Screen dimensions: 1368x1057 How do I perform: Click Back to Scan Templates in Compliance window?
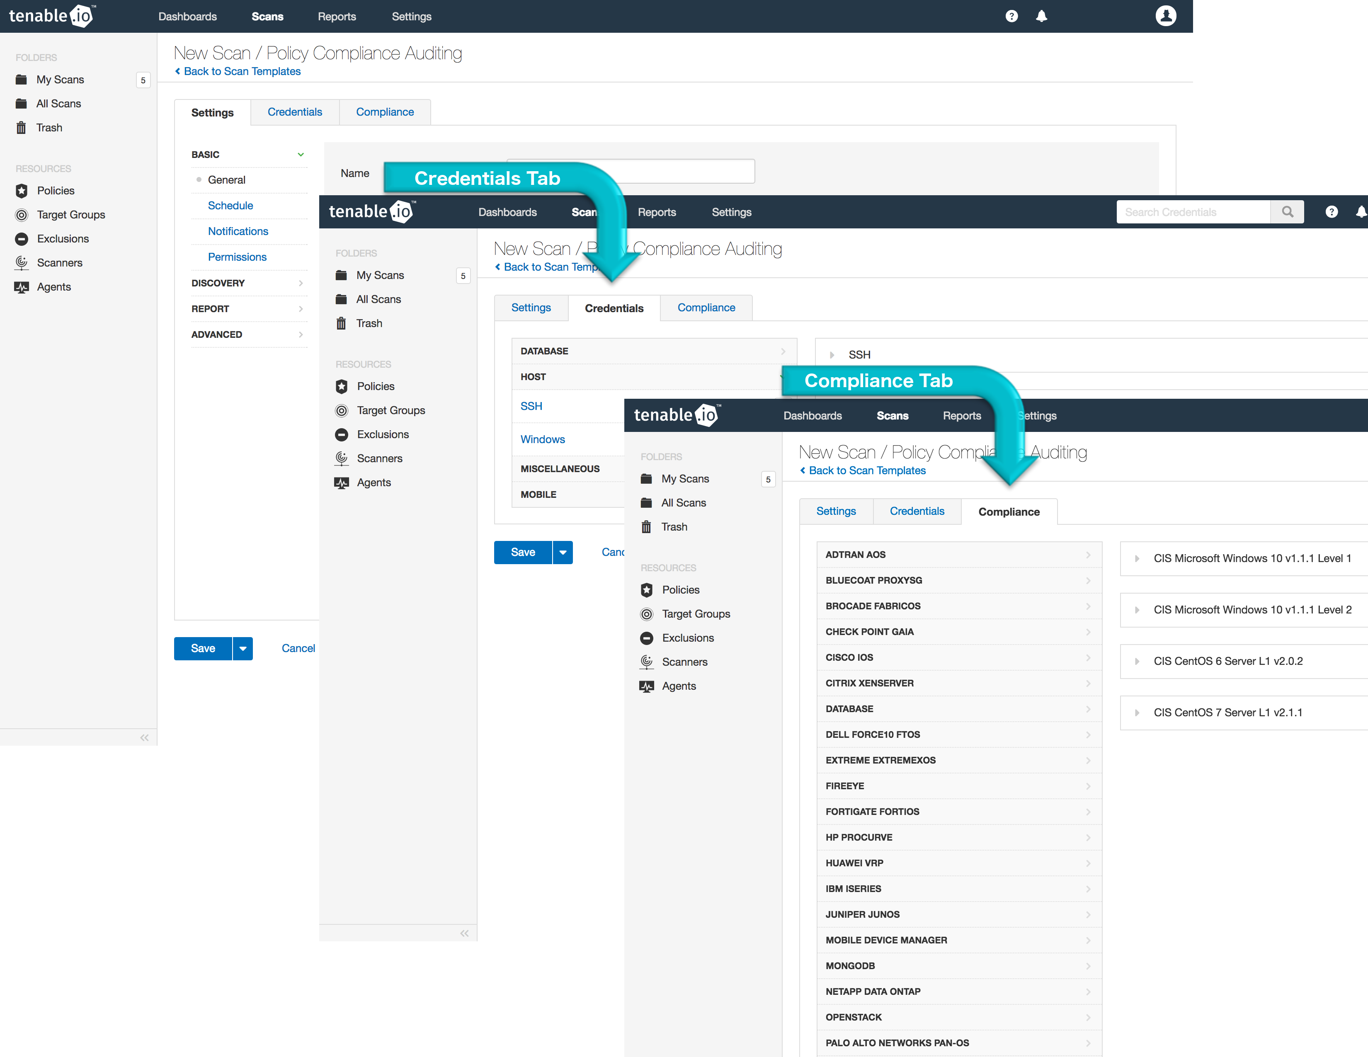tap(863, 470)
